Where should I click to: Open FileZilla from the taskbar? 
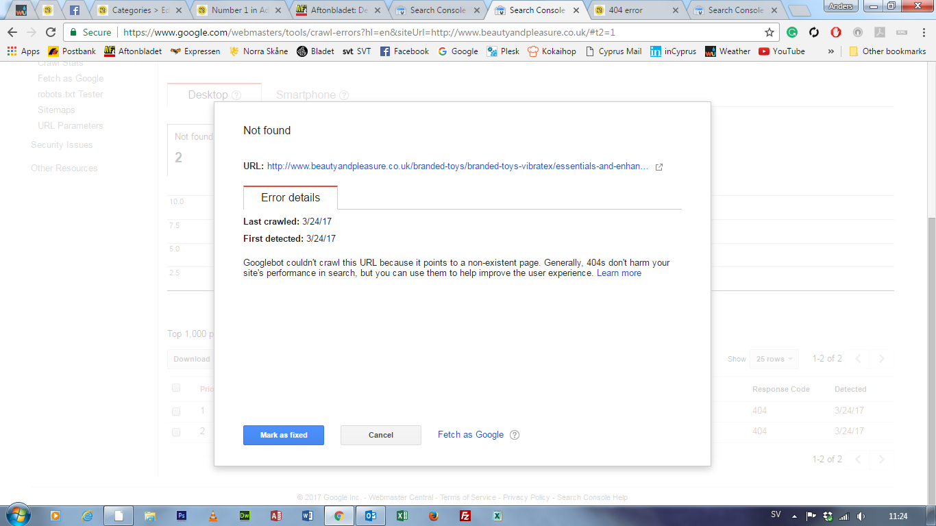pos(465,516)
